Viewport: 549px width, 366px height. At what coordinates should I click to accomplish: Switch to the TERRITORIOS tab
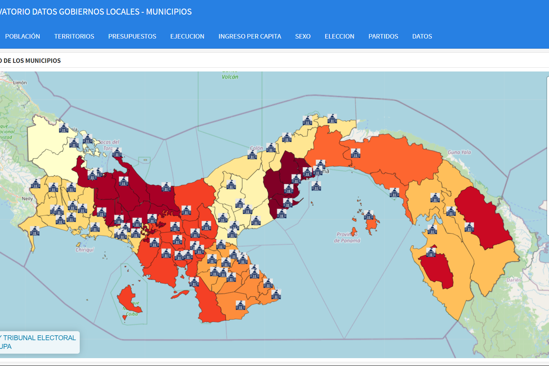[x=74, y=36]
